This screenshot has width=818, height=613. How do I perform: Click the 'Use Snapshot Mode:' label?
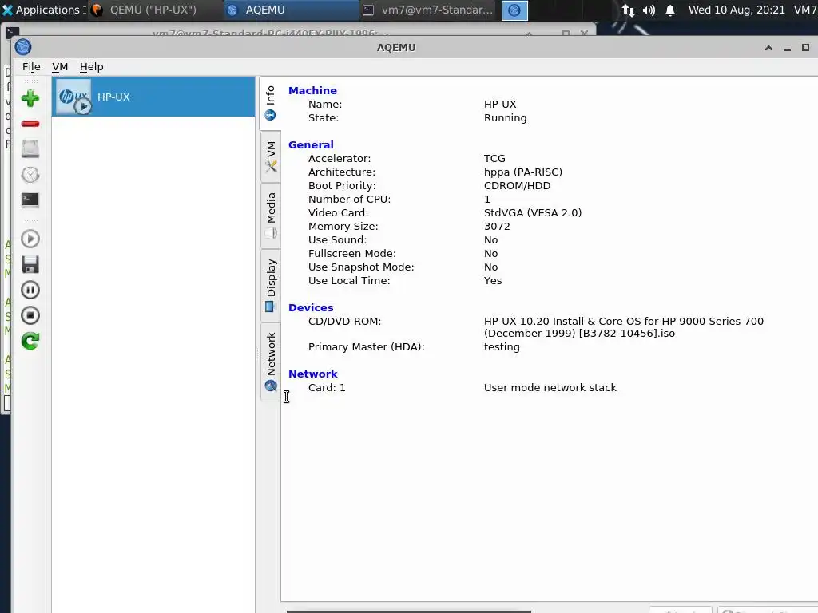(x=361, y=267)
